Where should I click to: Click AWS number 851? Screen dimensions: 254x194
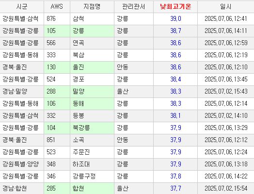(51, 140)
